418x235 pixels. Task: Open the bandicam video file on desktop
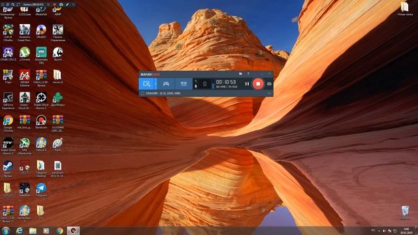pos(58,168)
